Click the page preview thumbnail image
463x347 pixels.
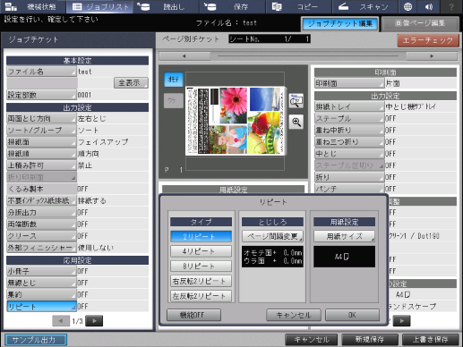235,121
